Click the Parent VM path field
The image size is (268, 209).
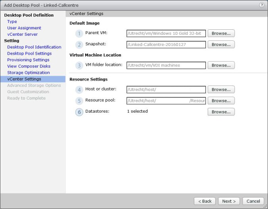click(x=166, y=33)
